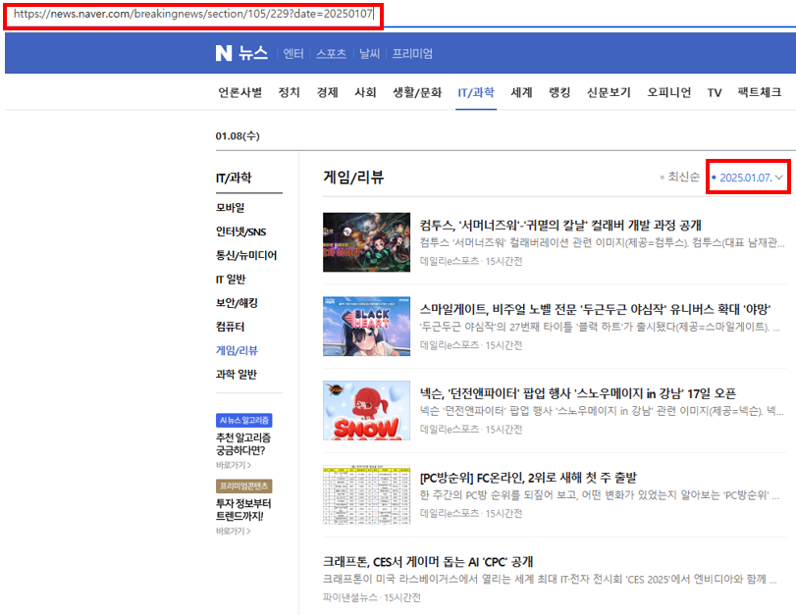
Task: Open the 뉴스 home link
Action: (253, 53)
